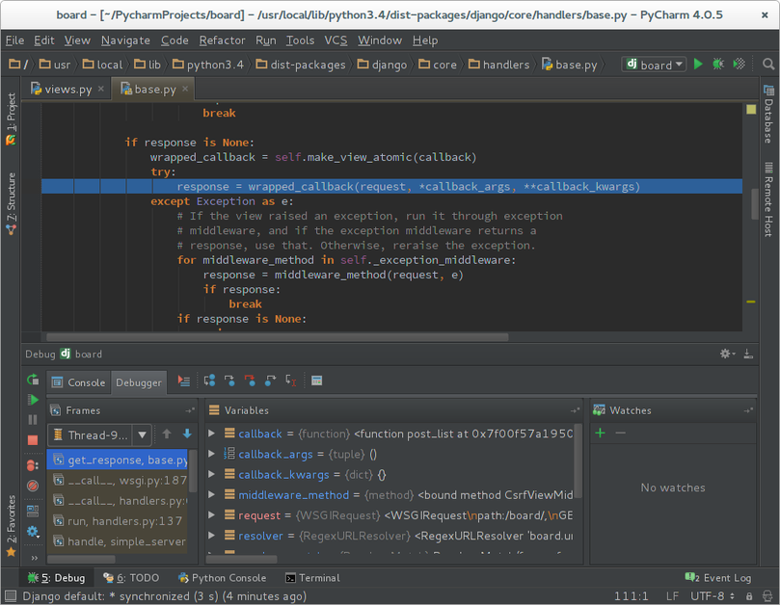Screen dimensions: 780x605
Task: Click Step Over debugger icon
Action: click(x=209, y=381)
